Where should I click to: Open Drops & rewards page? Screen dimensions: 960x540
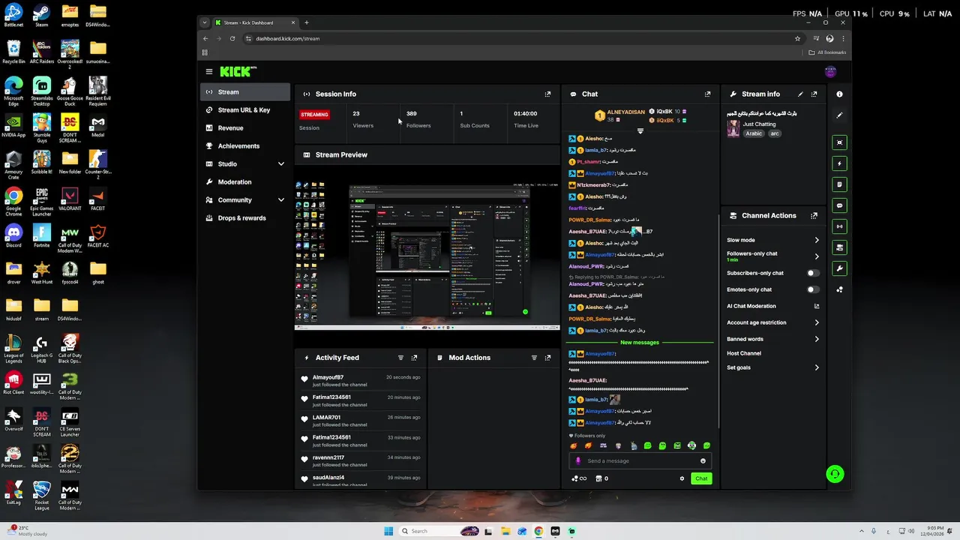point(244,218)
